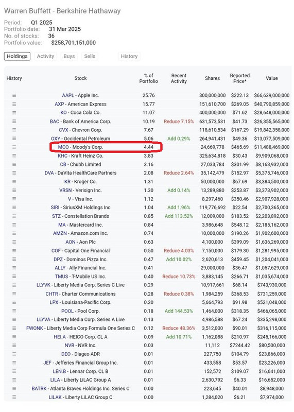Screen dimensions: 294x412
Task: Open history icon for Amazon.com Inc. row
Action: pos(14,233)
